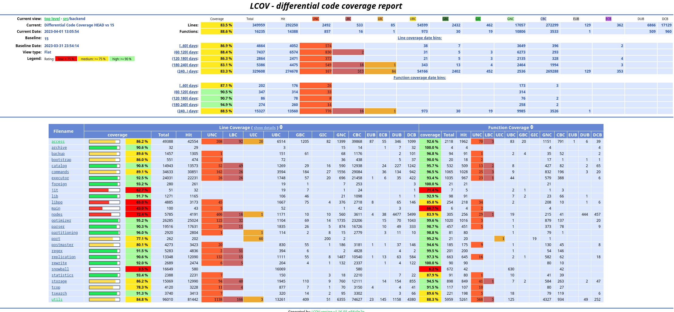Click the green 'high: >= 90 %' legend swatch
The width and height of the screenshot is (674, 312).
[122, 59]
